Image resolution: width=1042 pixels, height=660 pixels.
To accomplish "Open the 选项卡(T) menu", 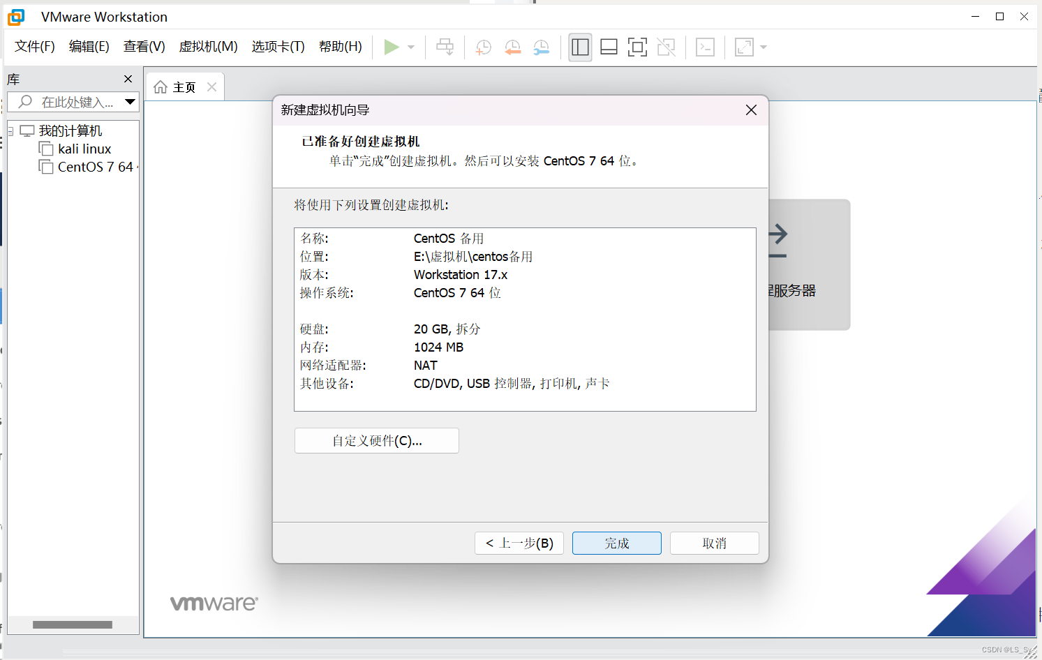I will (x=278, y=47).
